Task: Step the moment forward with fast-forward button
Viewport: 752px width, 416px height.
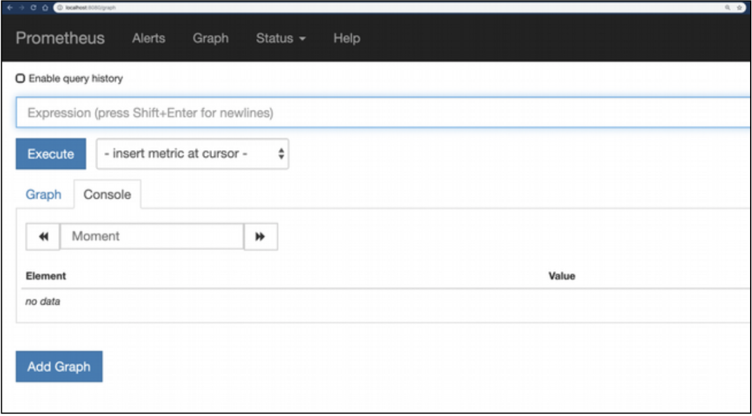Action: pos(260,236)
